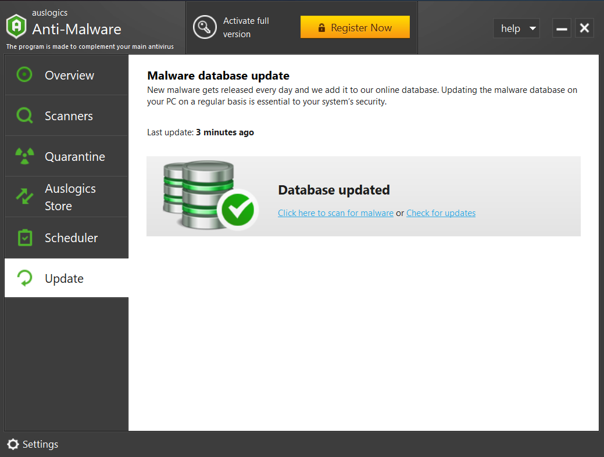Click the Quarantine radiation icon

pos(24,156)
